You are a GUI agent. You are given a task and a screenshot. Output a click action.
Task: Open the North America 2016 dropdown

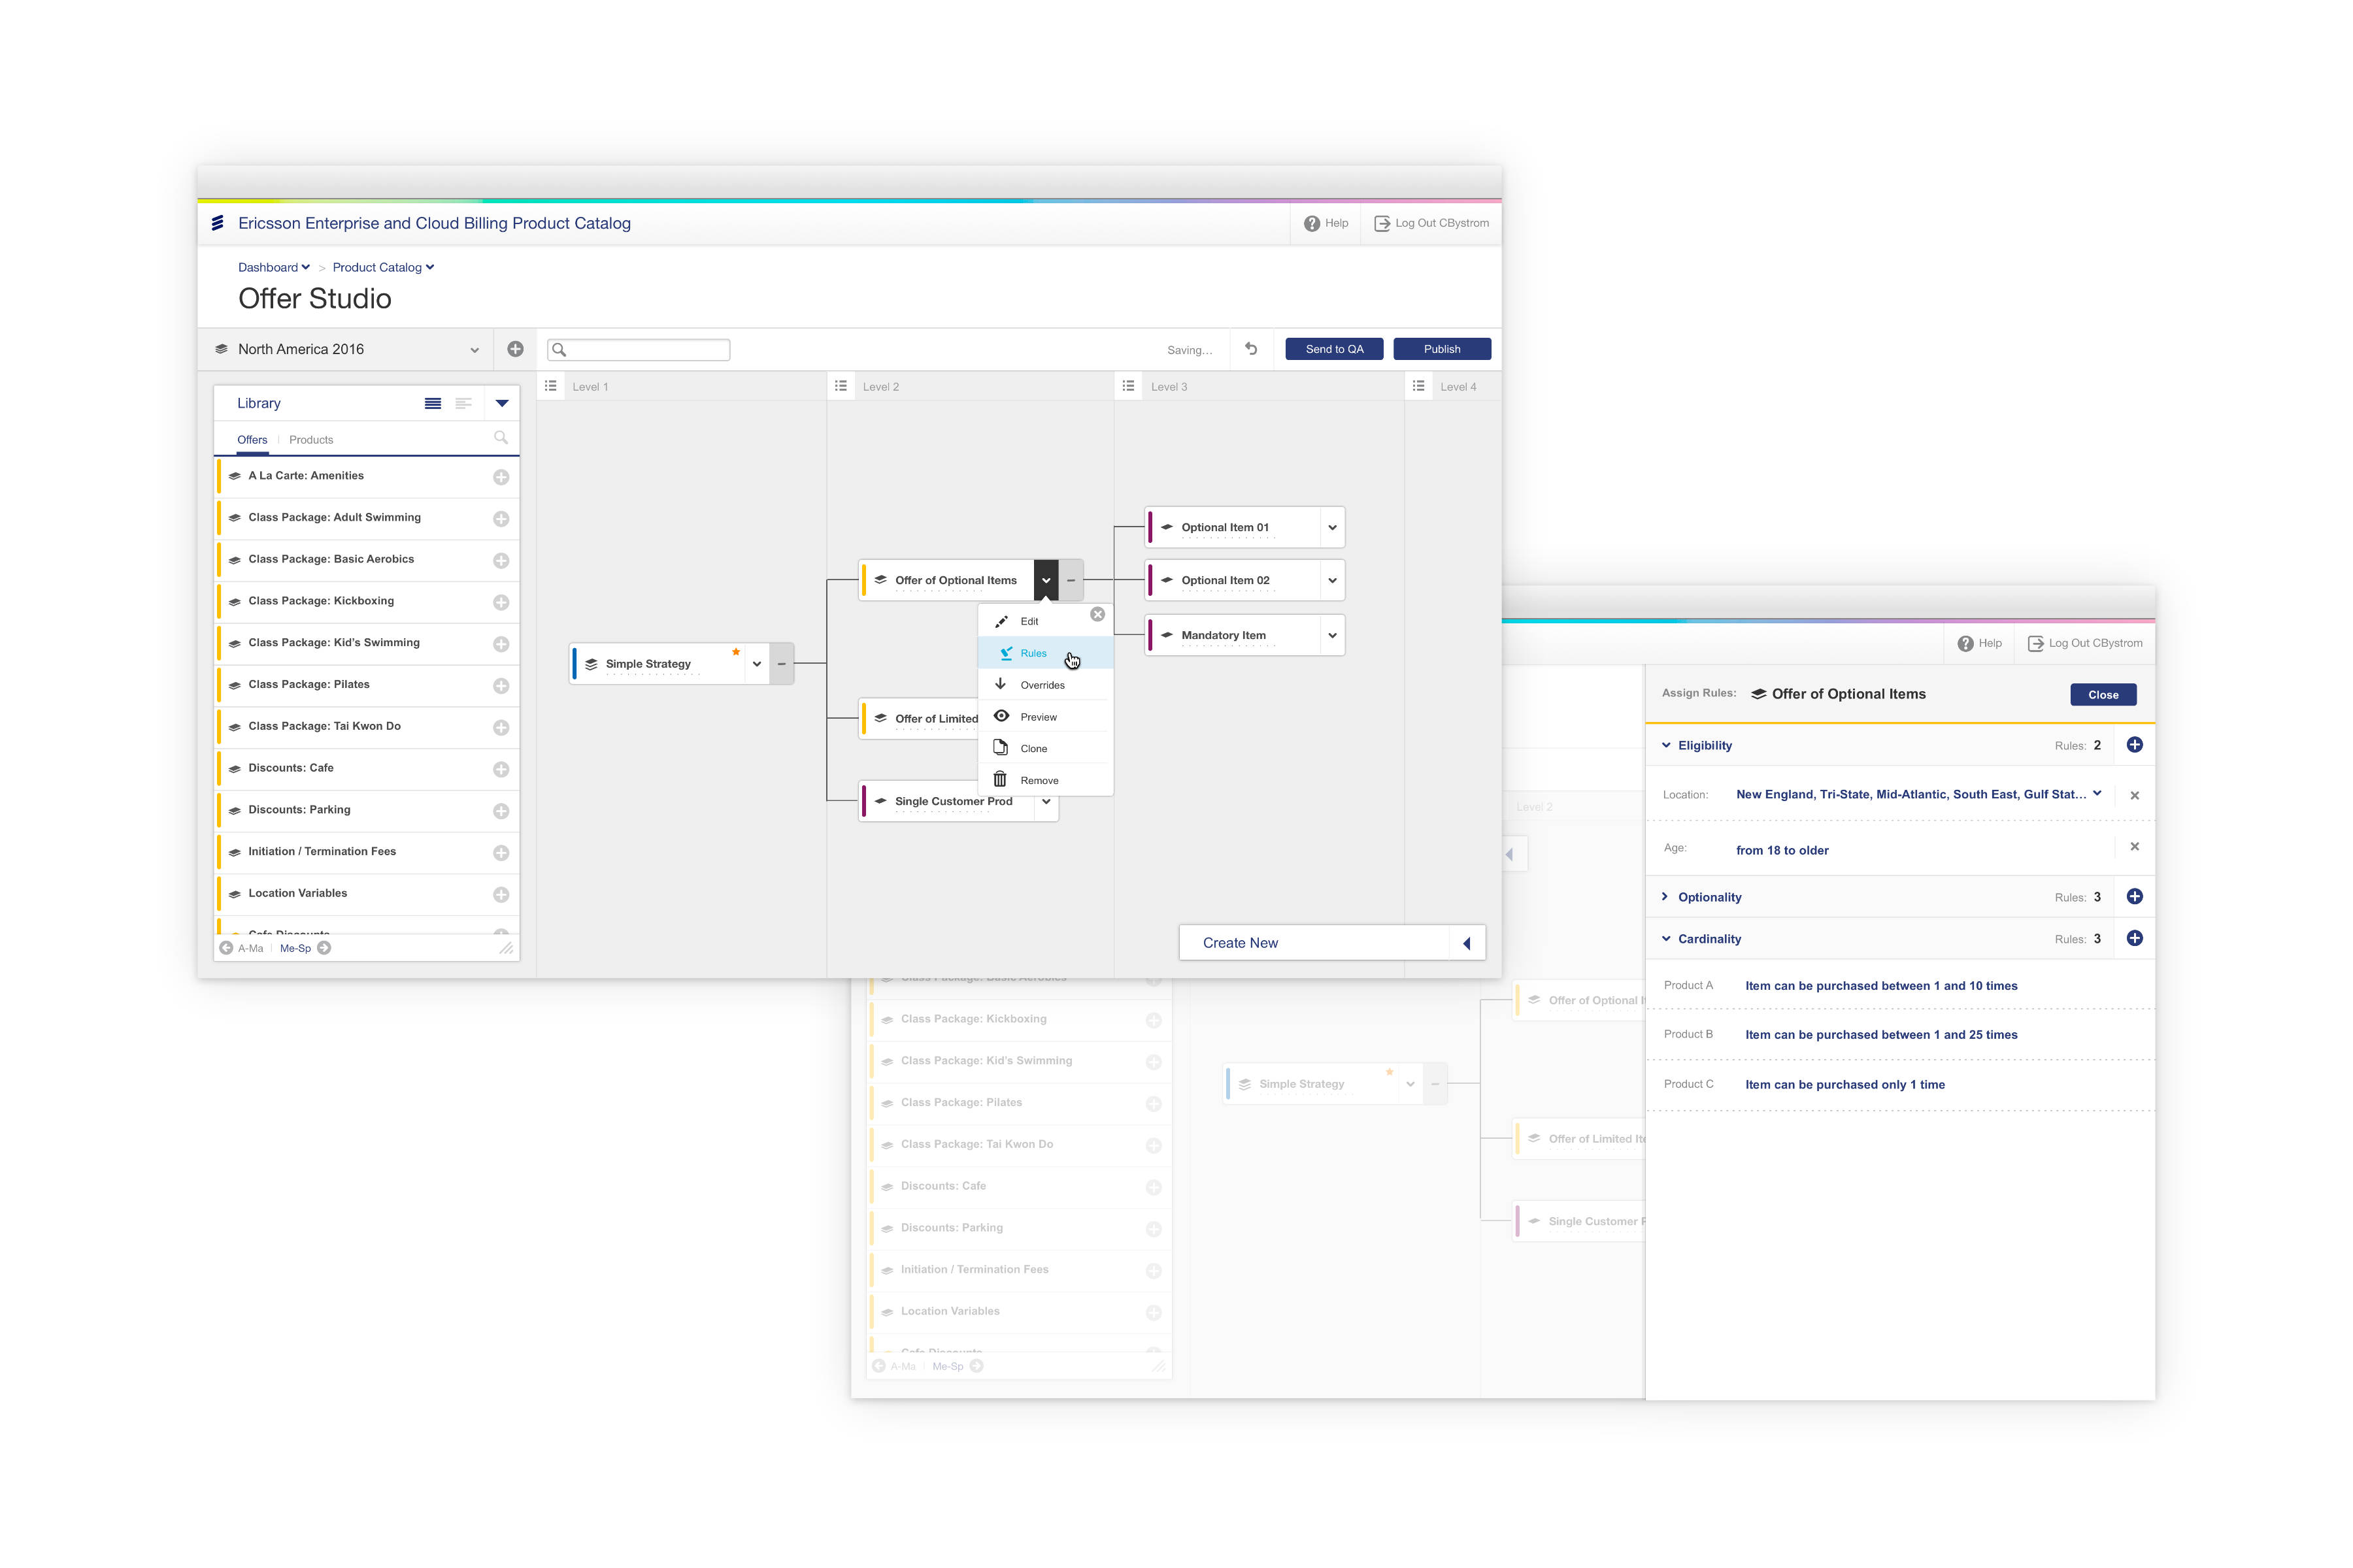point(475,350)
